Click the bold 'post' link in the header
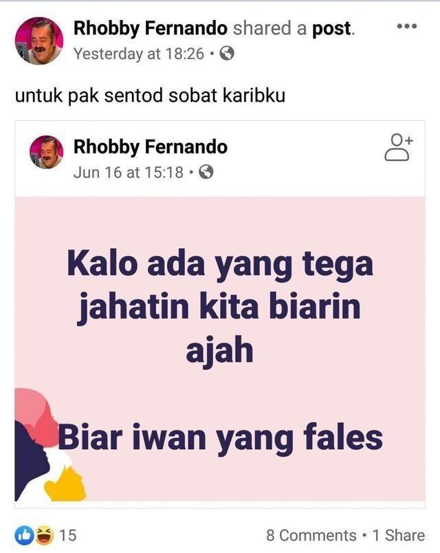This screenshot has height=553, width=440. 333,29
